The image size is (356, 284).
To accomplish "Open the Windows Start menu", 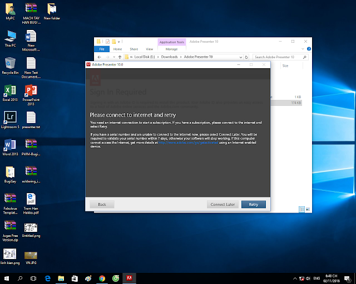I will pyautogui.click(x=7, y=278).
